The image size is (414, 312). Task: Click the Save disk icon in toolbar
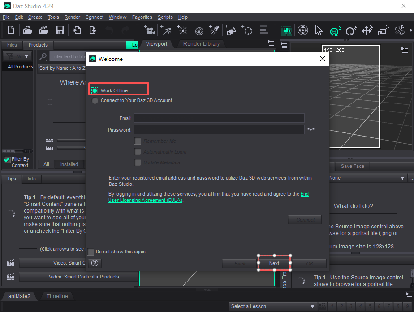[x=60, y=30]
